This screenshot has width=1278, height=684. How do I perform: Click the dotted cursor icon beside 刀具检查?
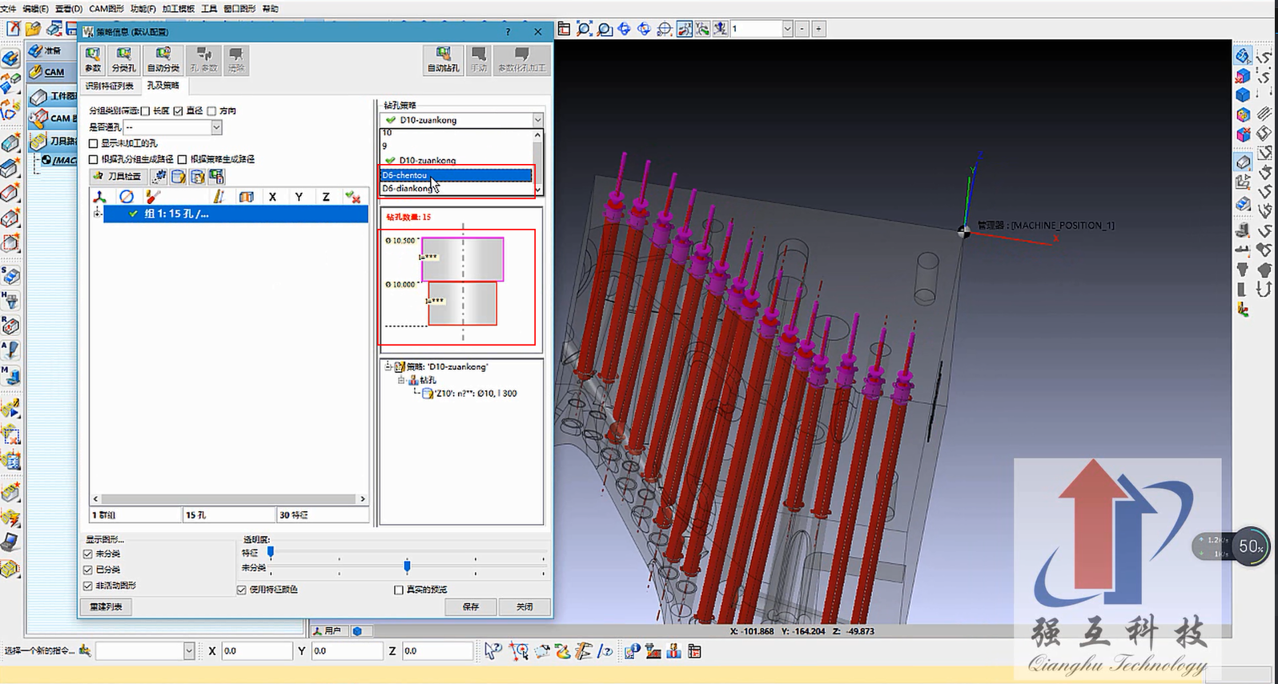click(x=159, y=176)
